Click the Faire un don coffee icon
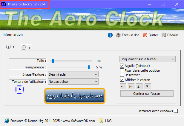This screenshot has height=126, width=184. tap(118, 35)
